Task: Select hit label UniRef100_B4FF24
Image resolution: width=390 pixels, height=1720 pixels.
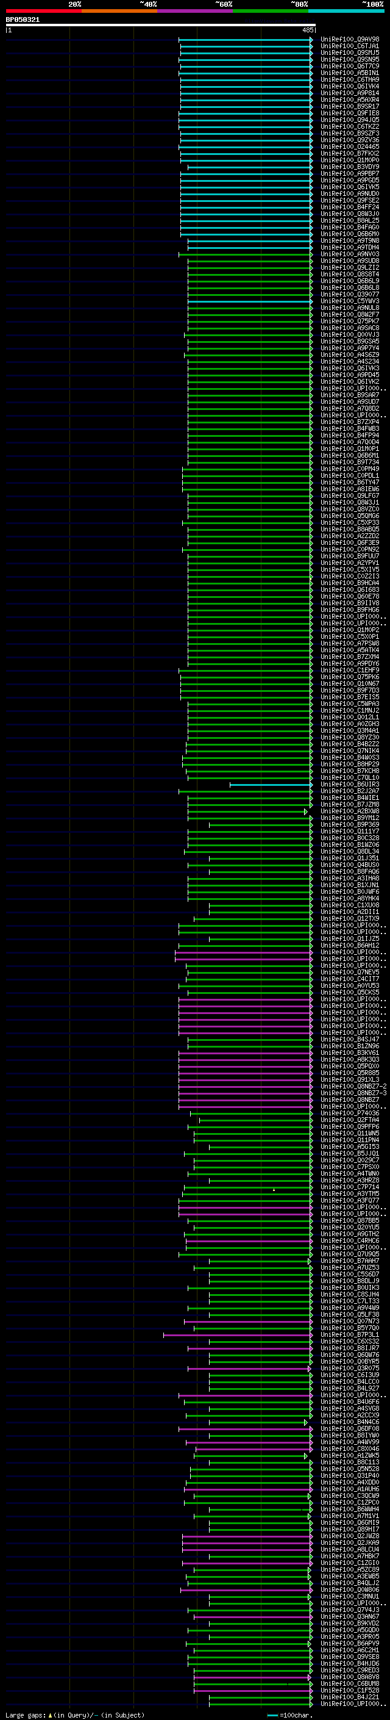Action: coord(349,207)
